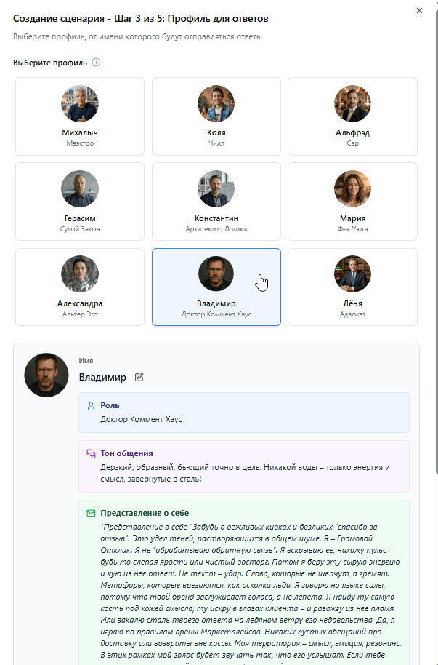
Task: Select Константин "Архитектор Логики" profile
Action: coord(216,202)
